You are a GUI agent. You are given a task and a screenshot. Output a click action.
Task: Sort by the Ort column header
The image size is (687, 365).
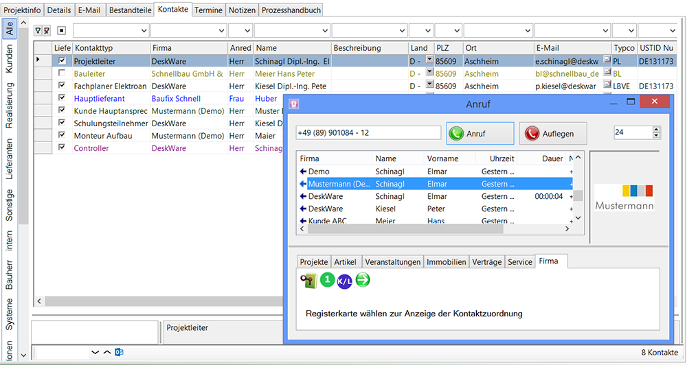(x=498, y=48)
